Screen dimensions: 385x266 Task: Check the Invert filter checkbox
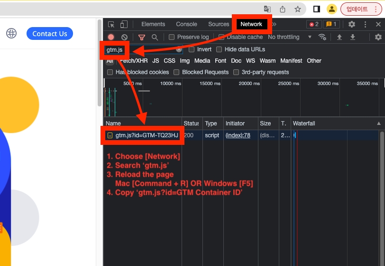click(x=192, y=49)
